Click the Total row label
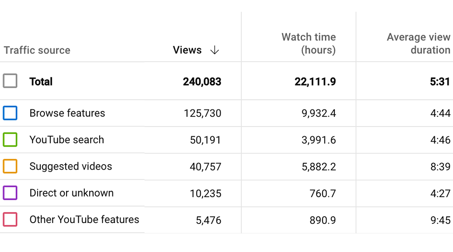The height and width of the screenshot is (252, 453). tap(41, 82)
